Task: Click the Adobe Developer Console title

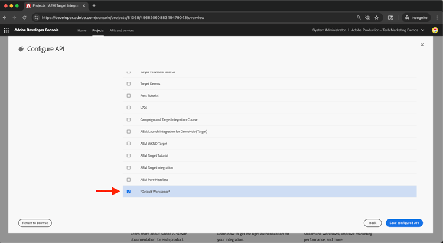Action: 37,30
